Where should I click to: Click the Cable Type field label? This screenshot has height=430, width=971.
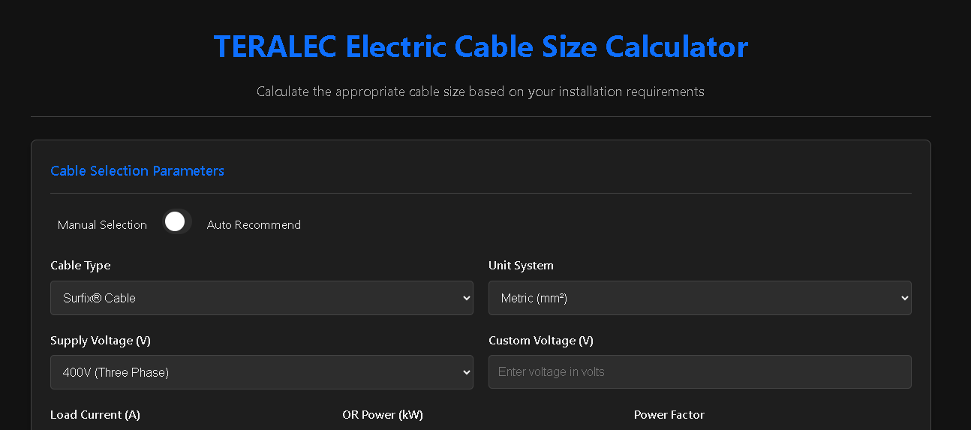coord(80,266)
